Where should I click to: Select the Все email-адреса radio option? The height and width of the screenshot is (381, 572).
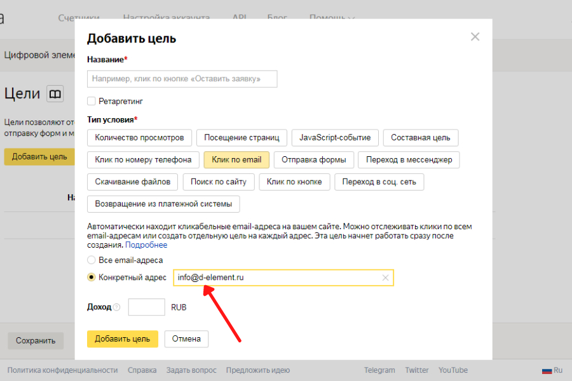click(92, 260)
